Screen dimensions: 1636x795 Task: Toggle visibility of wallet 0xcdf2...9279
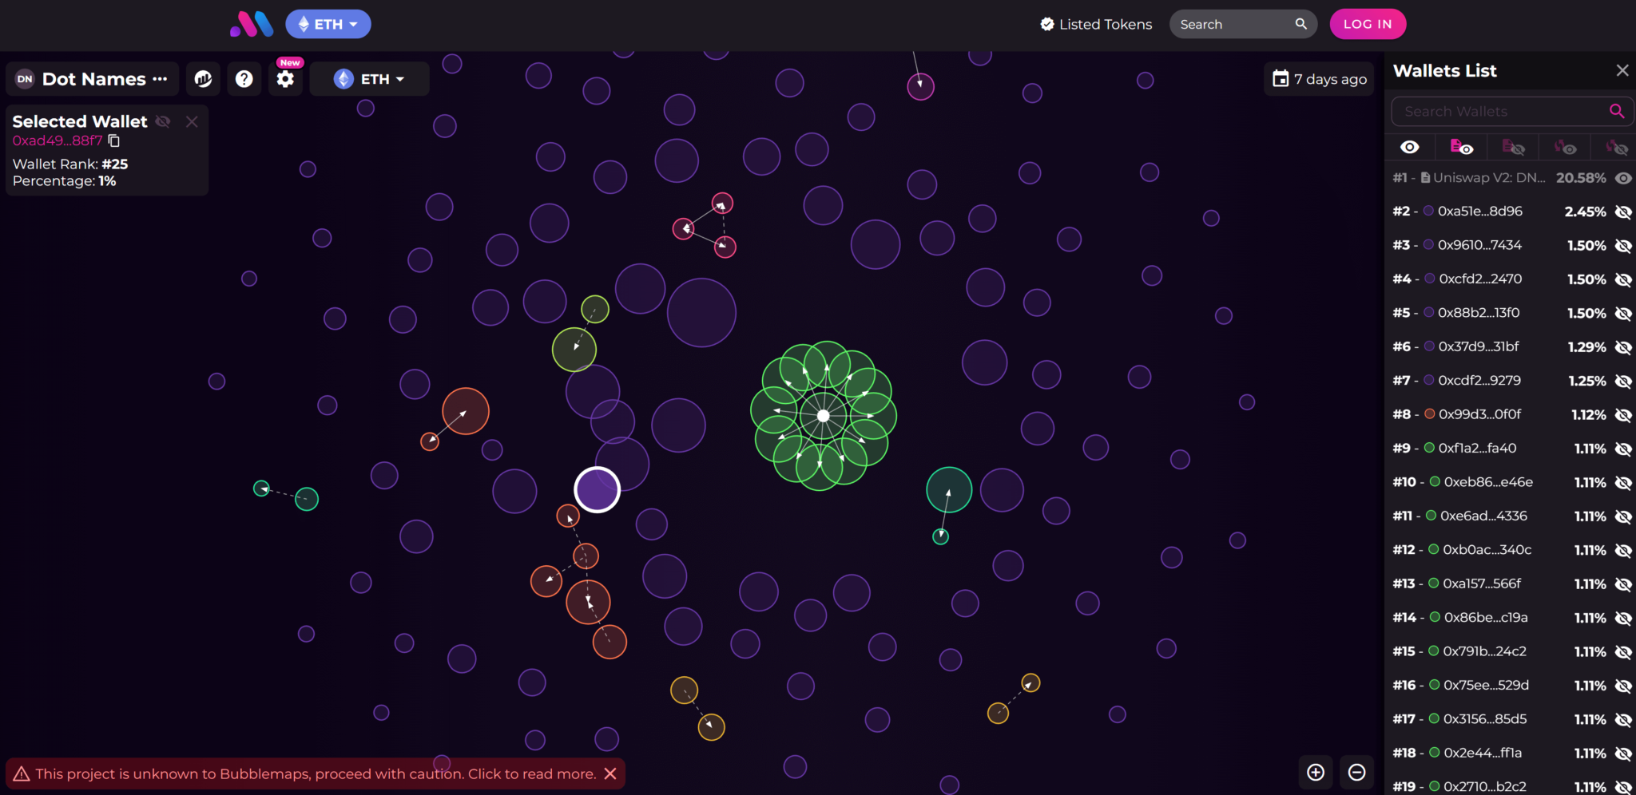(1623, 381)
